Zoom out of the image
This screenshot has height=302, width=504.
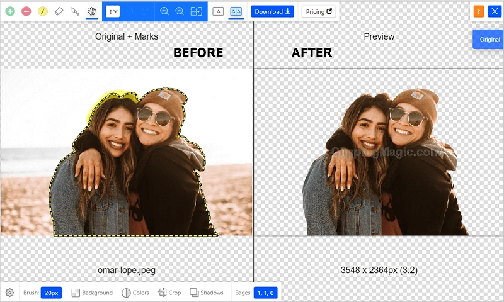[x=180, y=11]
